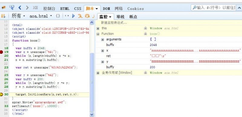Click line number 33 in the gutter
The width and height of the screenshot is (242, 117).
click(6, 106)
